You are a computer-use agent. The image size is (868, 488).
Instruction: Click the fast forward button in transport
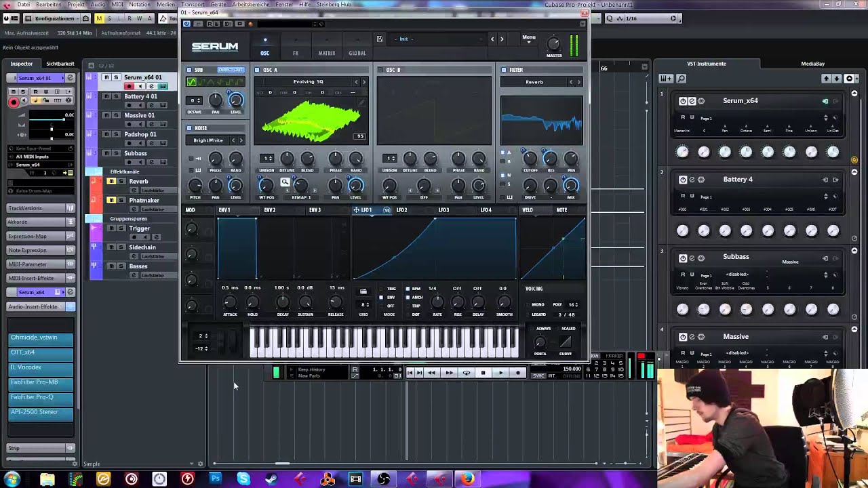448,373
